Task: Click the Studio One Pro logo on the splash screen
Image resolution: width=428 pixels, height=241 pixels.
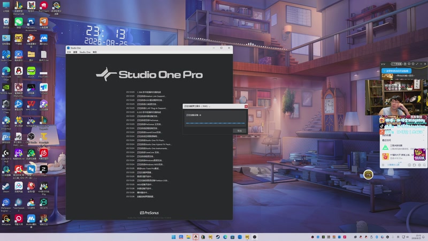Action: click(x=149, y=74)
